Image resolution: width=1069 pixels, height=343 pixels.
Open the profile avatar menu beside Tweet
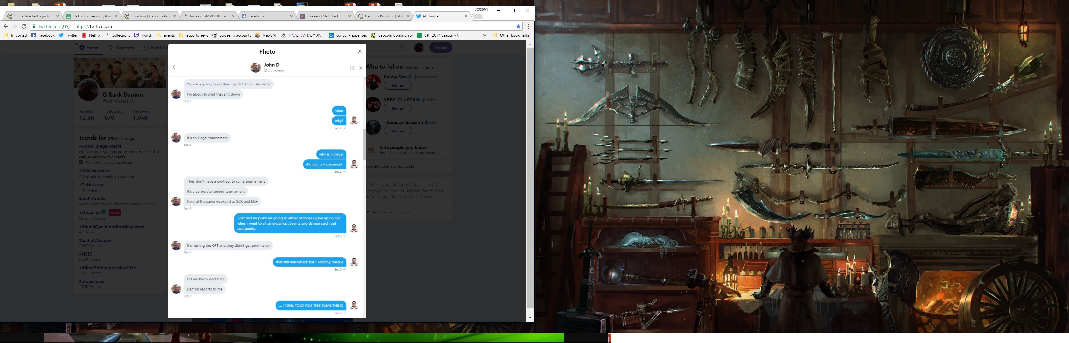(419, 47)
